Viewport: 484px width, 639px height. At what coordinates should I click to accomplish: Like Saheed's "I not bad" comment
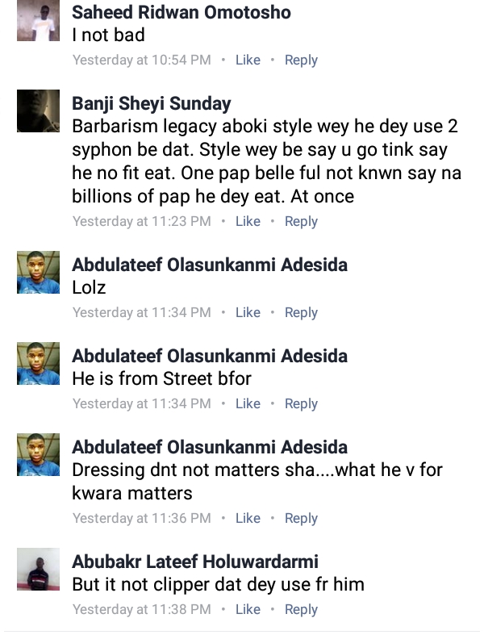tap(248, 60)
